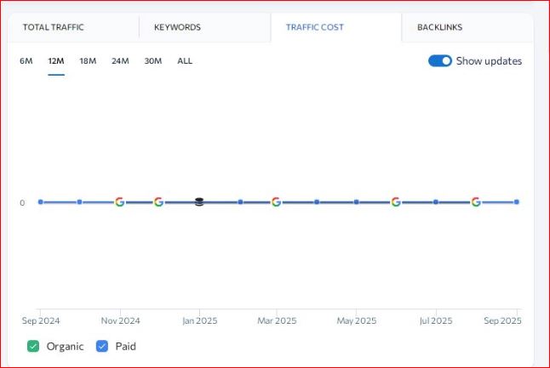This screenshot has width=550, height=368.
Task: Show ALL time range data
Action: (x=185, y=61)
